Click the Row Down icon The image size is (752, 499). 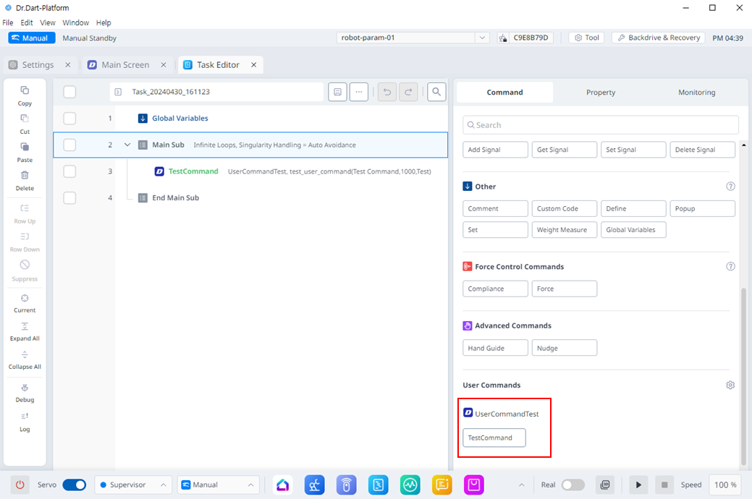coord(25,236)
